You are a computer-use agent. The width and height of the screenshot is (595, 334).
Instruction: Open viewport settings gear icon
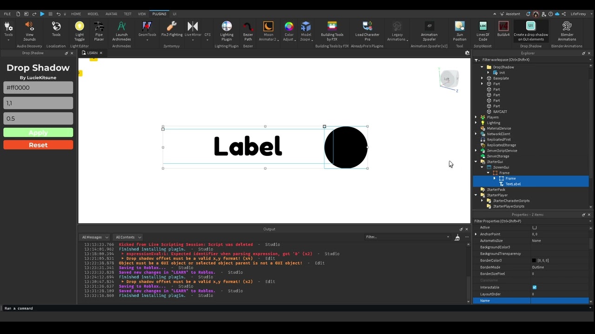[467, 53]
